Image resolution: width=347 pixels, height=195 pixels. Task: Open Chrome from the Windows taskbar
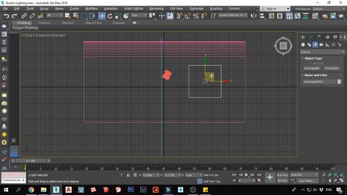coord(31,190)
